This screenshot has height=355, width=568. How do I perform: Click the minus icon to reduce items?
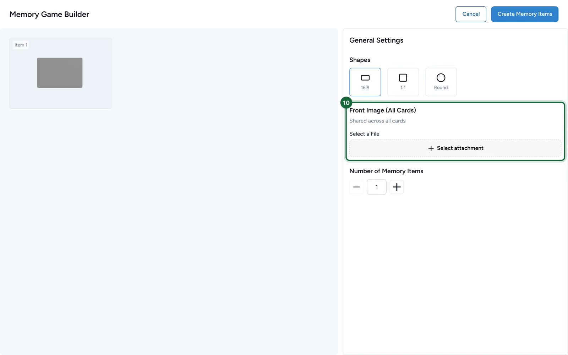point(356,187)
